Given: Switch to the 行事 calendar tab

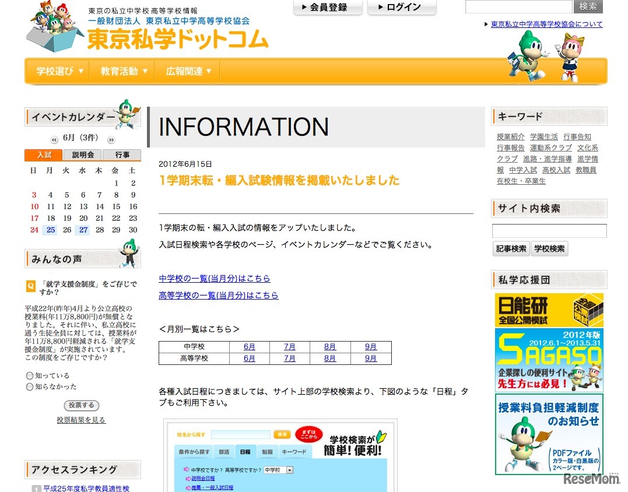Looking at the screenshot, I should (122, 155).
